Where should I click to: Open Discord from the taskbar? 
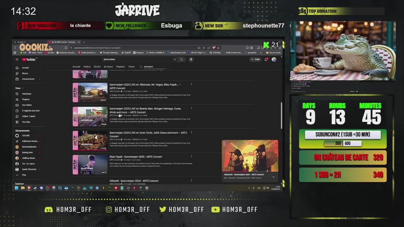tap(41, 188)
